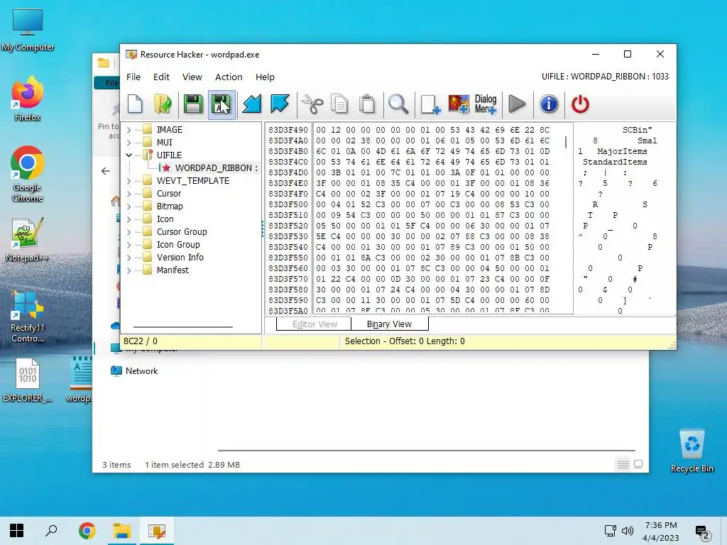The image size is (727, 545).
Task: Open the Rectify11 Control Center shortcut
Action: [28, 318]
